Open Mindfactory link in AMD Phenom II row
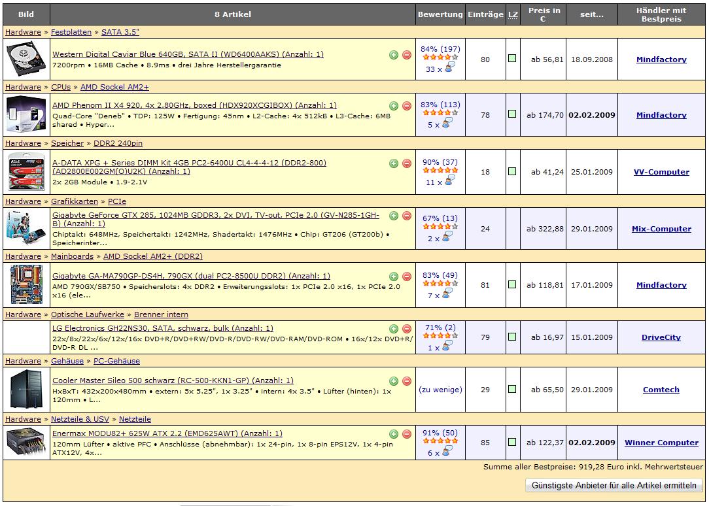 [661, 115]
